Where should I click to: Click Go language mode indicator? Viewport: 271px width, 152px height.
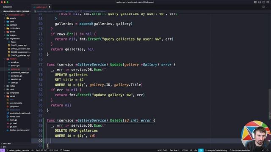click(196, 150)
